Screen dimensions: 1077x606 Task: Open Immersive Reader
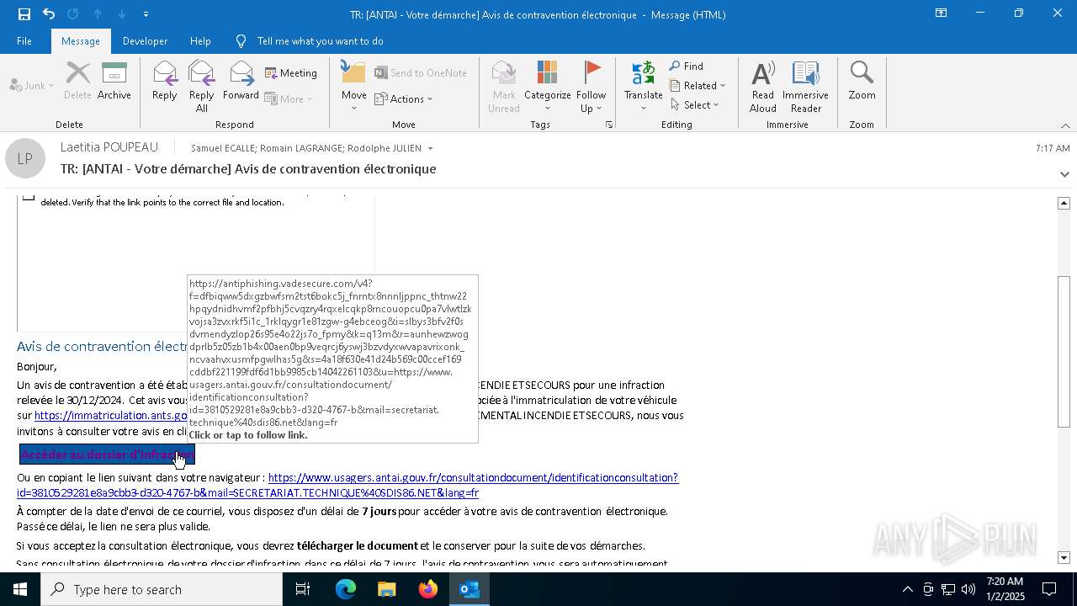click(805, 87)
